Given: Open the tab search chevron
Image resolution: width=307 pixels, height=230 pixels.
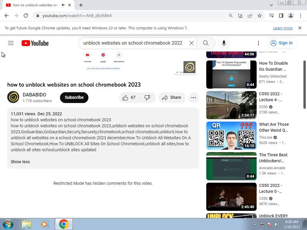Looking at the screenshot, I should click(271, 5).
